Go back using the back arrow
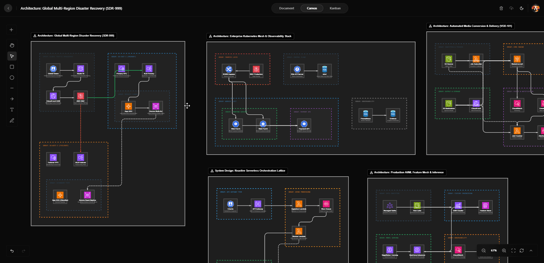 pyautogui.click(x=8, y=8)
